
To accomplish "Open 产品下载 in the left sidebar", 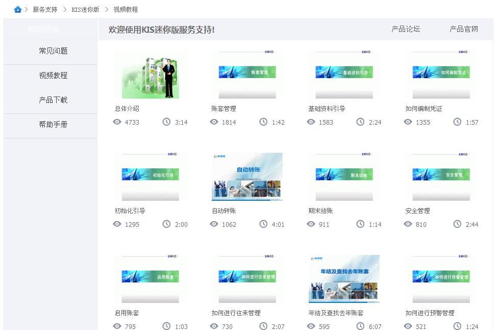I will point(53,100).
